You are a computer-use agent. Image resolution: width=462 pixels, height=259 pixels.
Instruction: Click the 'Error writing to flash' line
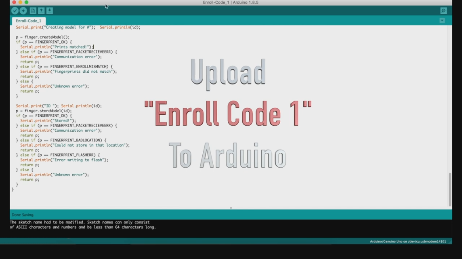click(x=64, y=160)
